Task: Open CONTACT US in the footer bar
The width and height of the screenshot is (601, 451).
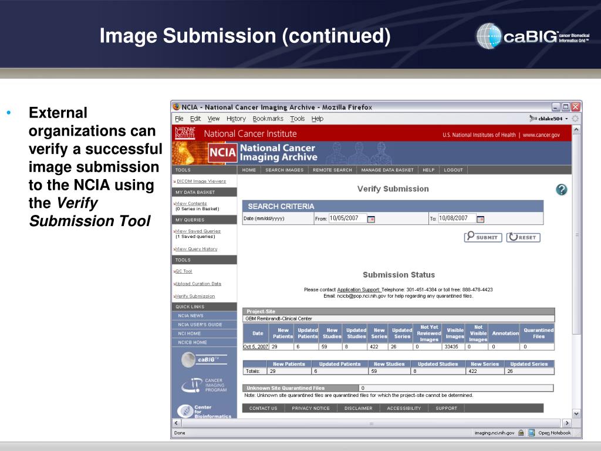Action: (264, 409)
